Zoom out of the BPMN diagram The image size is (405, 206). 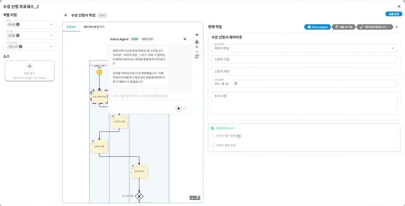click(x=197, y=51)
